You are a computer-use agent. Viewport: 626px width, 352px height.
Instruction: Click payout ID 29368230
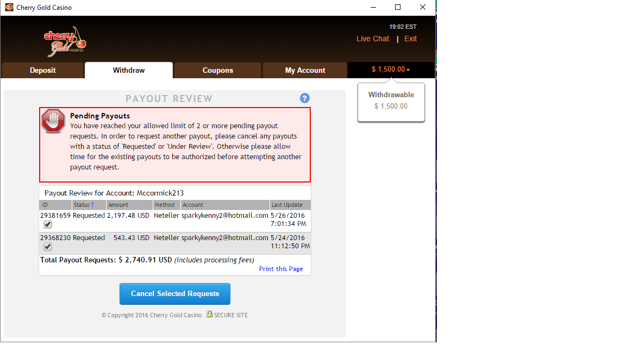[55, 238]
